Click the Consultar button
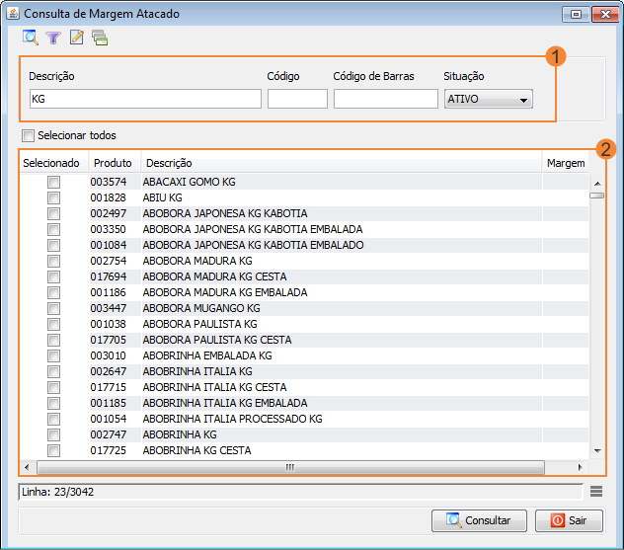This screenshot has height=550, width=624. (x=479, y=520)
